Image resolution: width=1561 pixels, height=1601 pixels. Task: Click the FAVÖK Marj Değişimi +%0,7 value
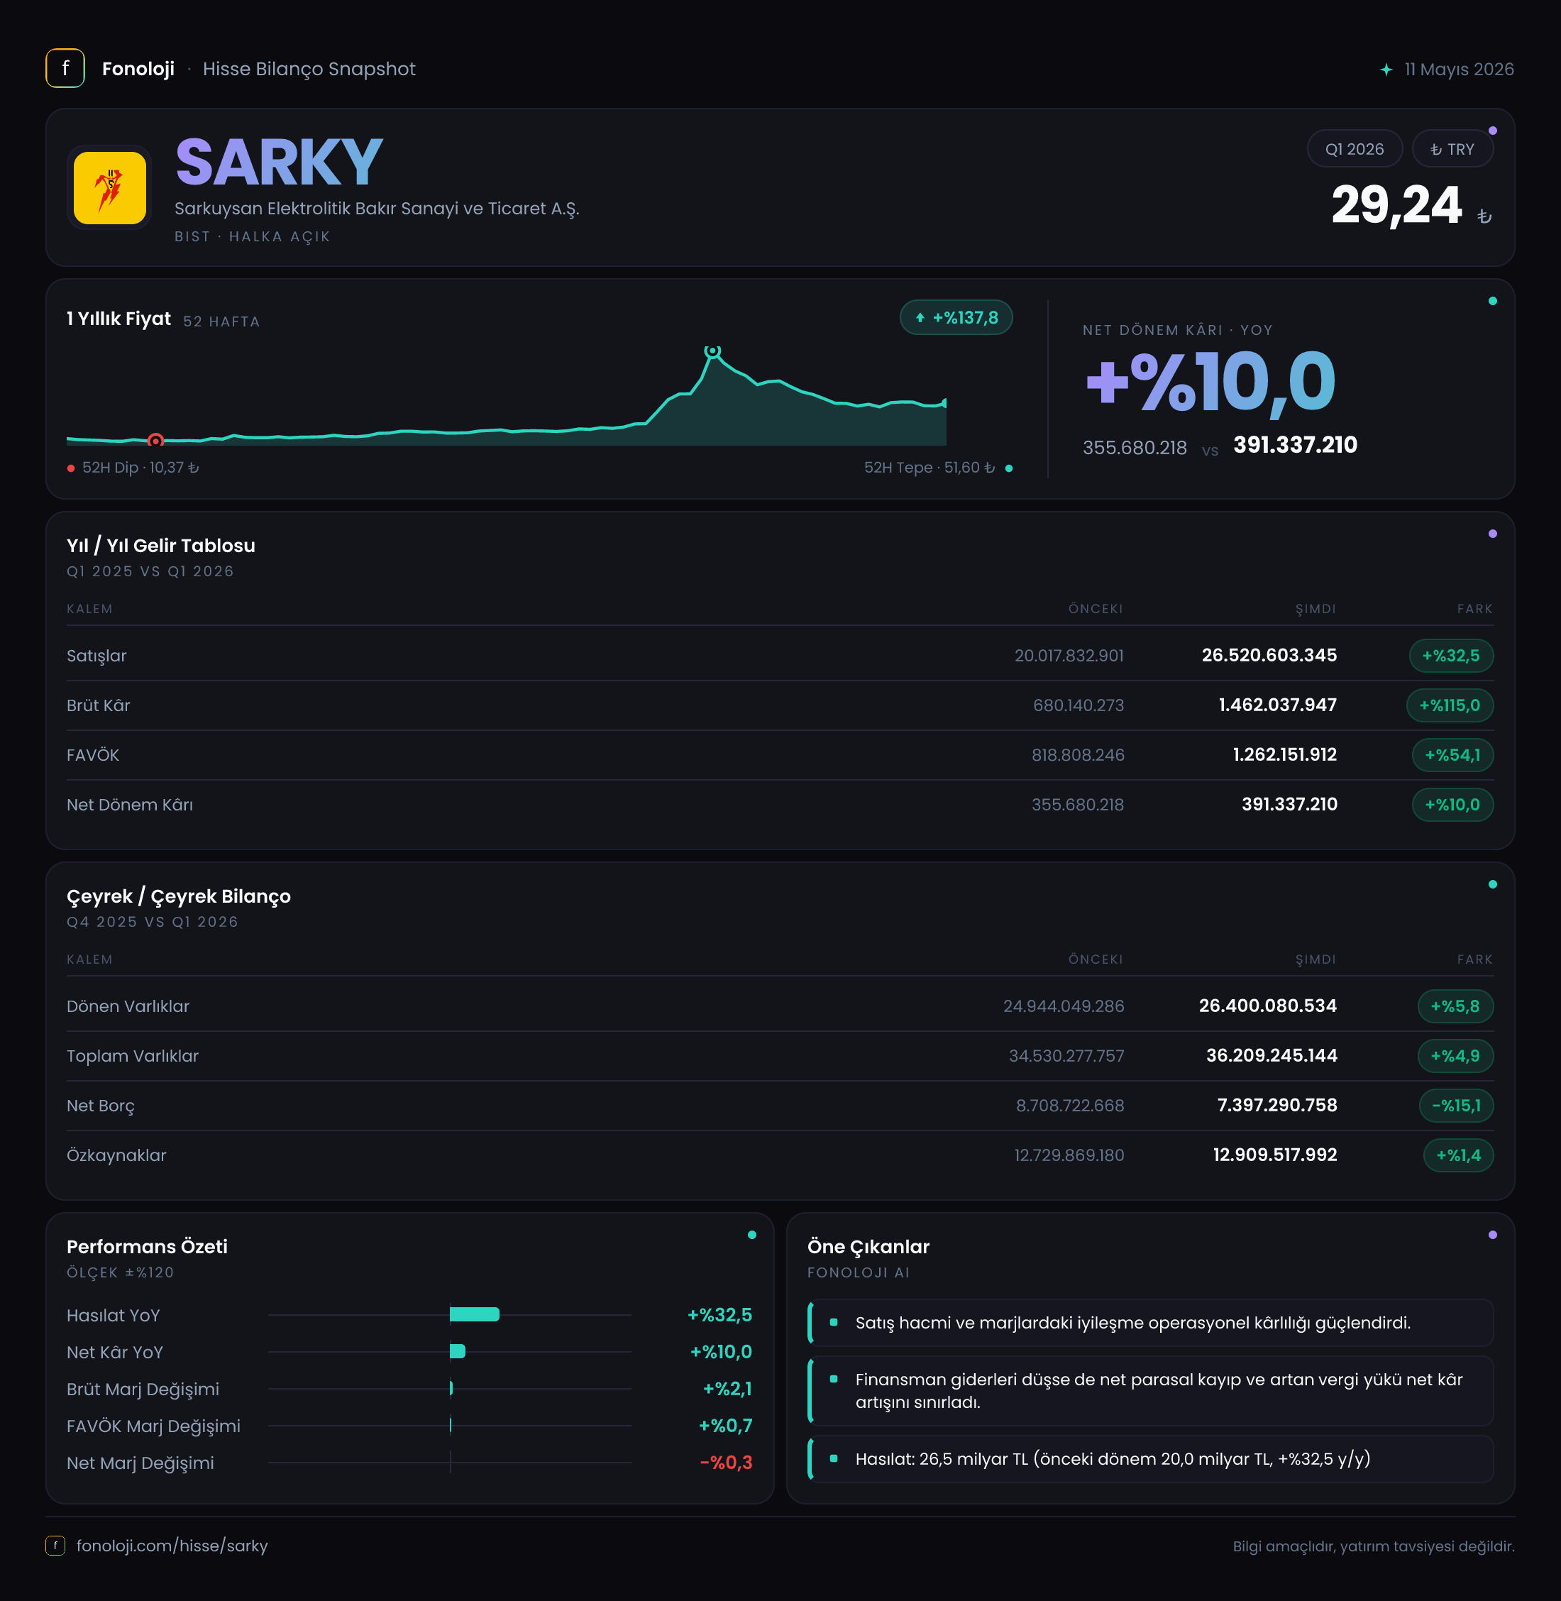724,1426
